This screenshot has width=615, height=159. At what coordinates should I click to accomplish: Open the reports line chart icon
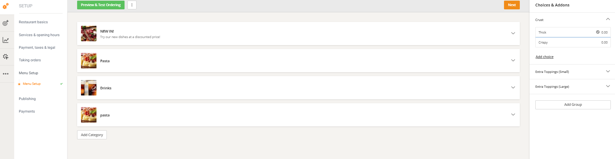click(5, 40)
